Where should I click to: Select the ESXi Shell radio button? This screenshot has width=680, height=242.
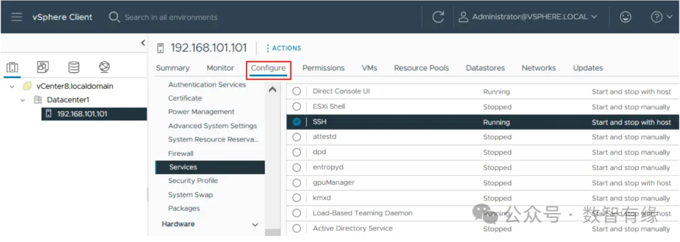point(297,106)
